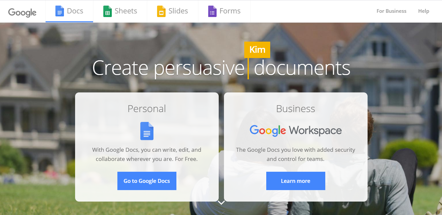Open the Sheets tab label
This screenshot has height=215, width=442.
[x=126, y=11]
